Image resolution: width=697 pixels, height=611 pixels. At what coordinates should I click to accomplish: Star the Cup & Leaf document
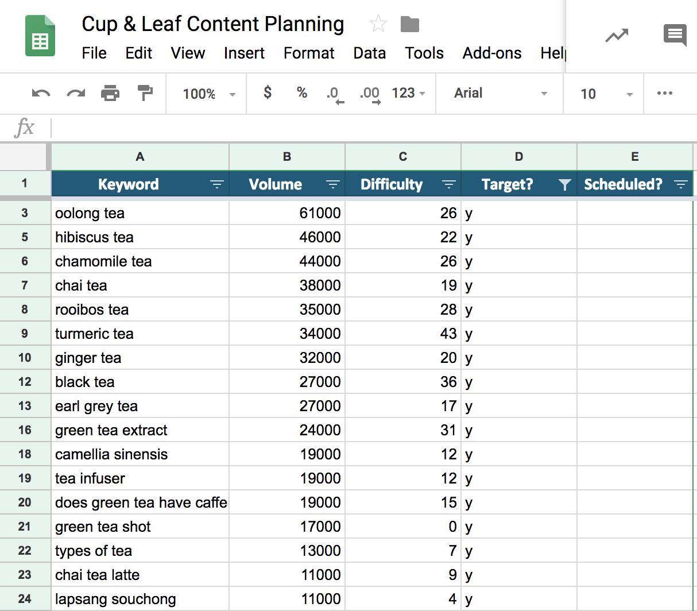coord(378,24)
